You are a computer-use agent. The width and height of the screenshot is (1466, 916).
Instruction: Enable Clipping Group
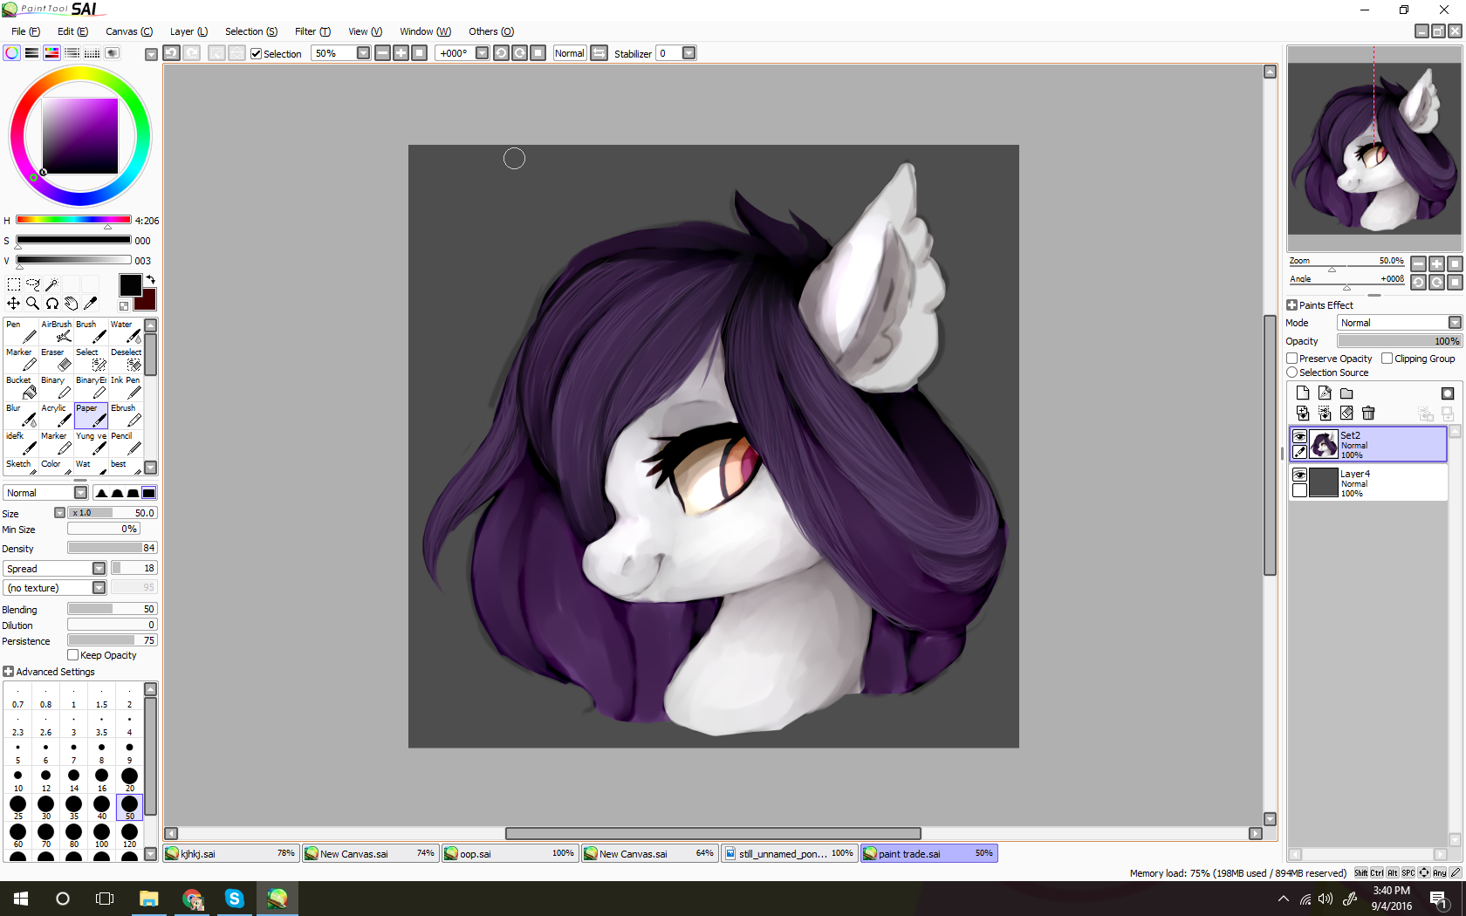pyautogui.click(x=1387, y=359)
